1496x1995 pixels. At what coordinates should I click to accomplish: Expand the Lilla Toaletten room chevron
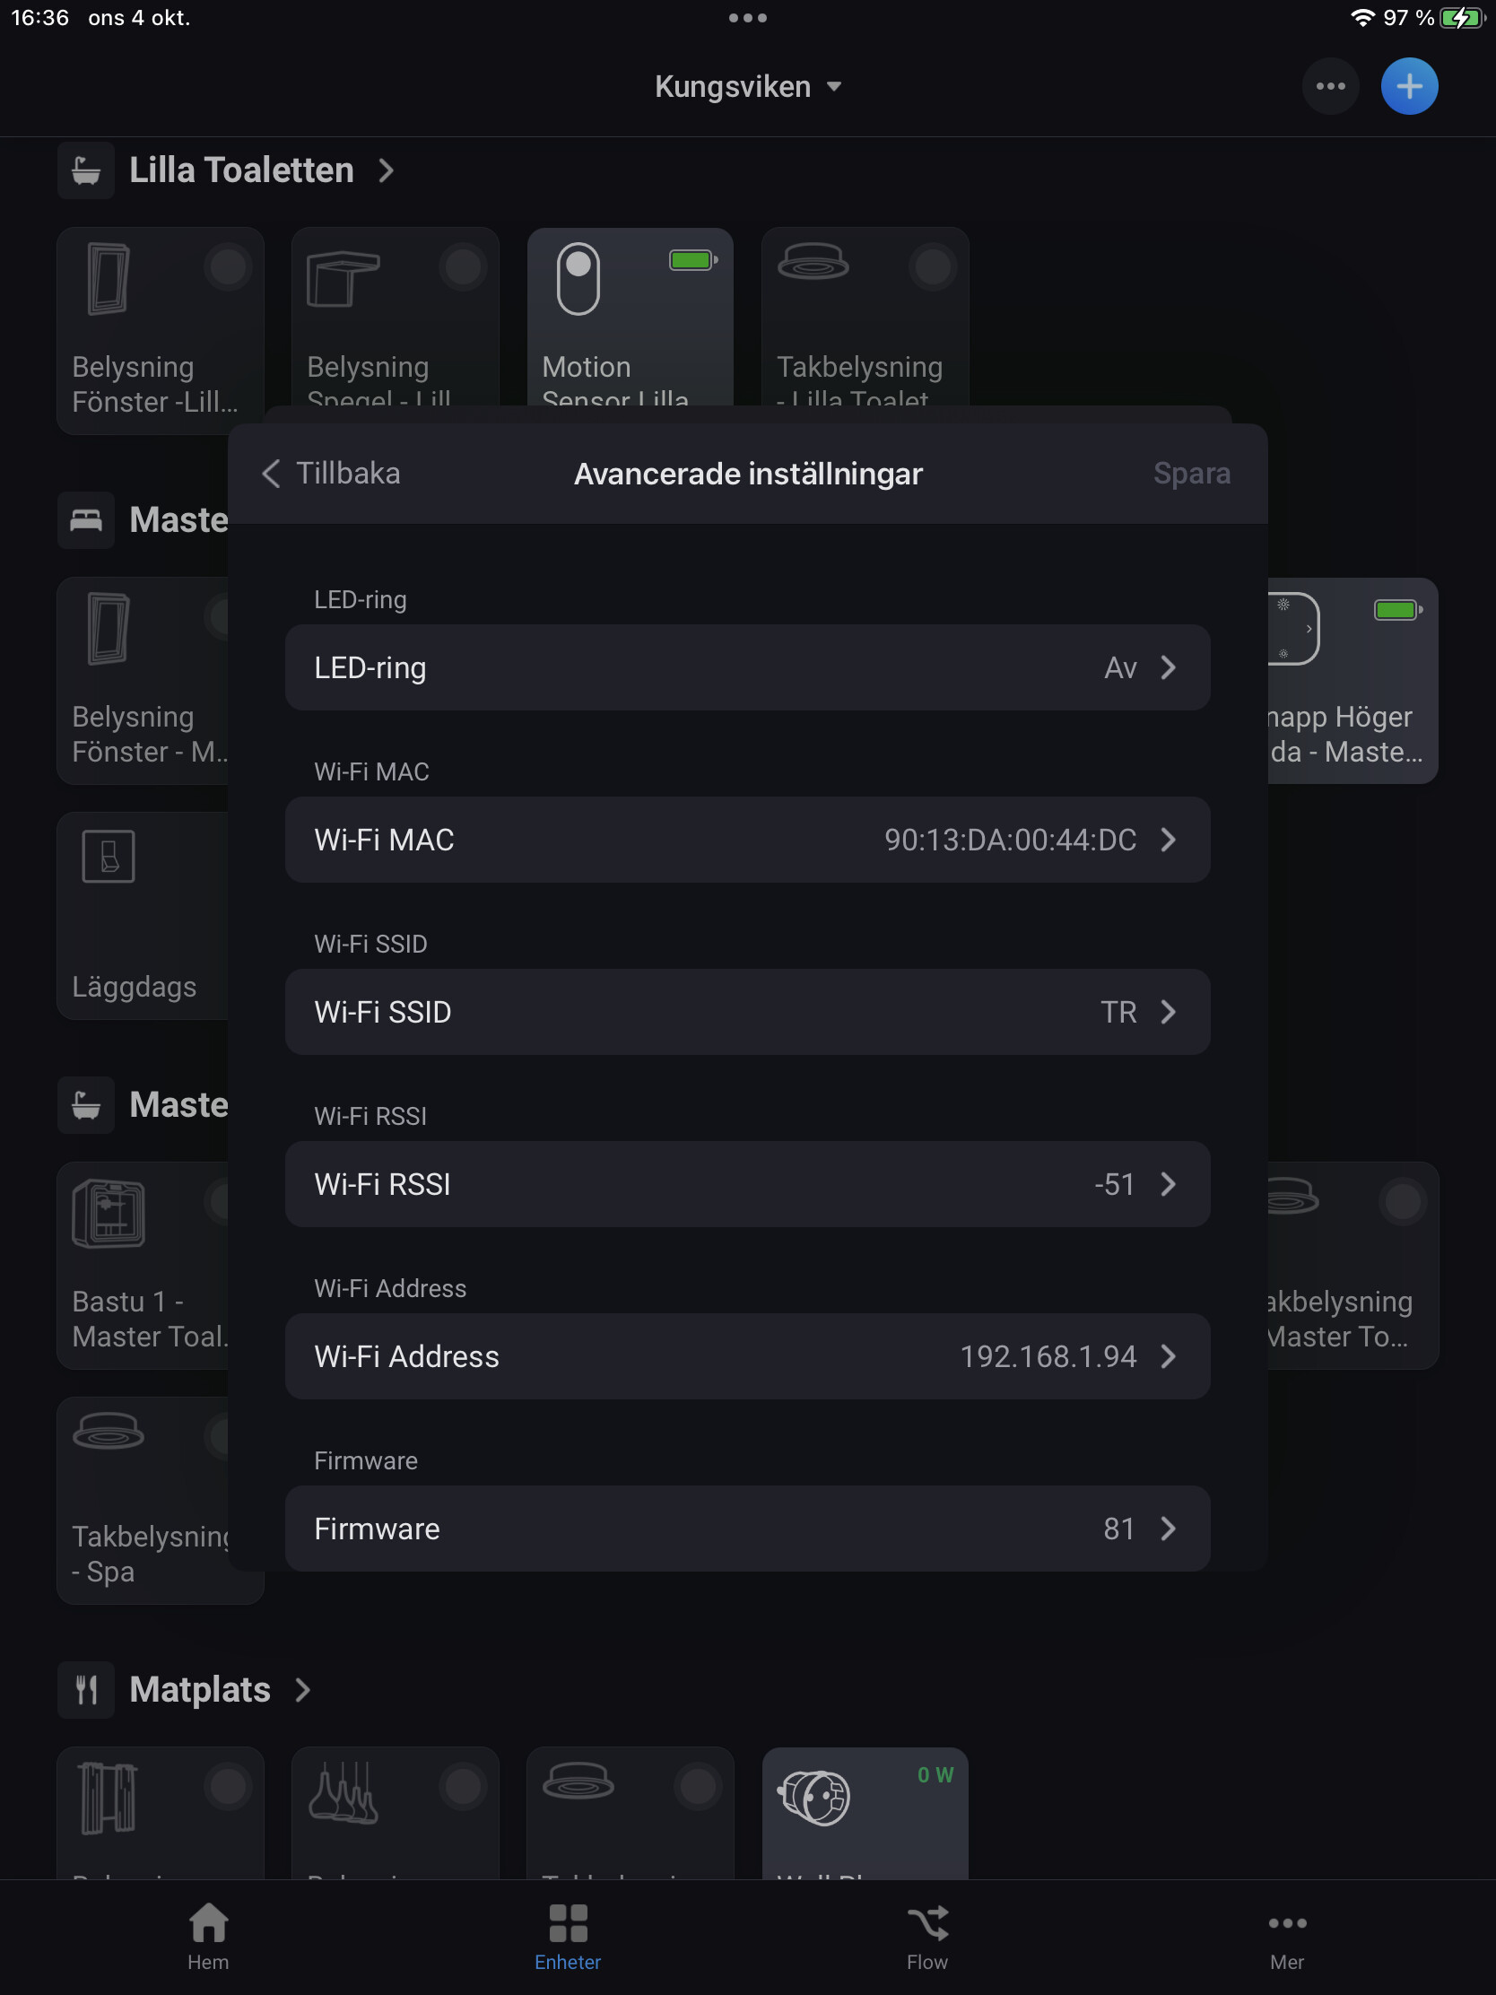(386, 170)
